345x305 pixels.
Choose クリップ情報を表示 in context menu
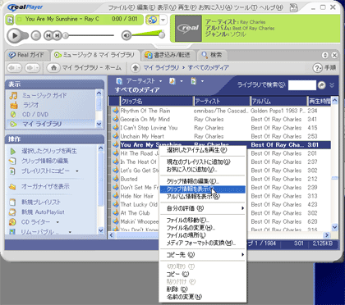203,189
